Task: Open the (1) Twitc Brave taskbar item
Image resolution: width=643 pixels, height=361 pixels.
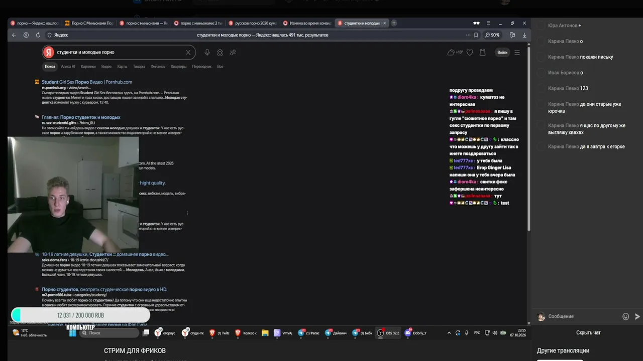Action: (x=219, y=333)
